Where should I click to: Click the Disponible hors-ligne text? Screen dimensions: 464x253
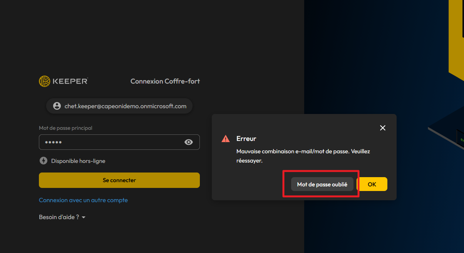[78, 161]
